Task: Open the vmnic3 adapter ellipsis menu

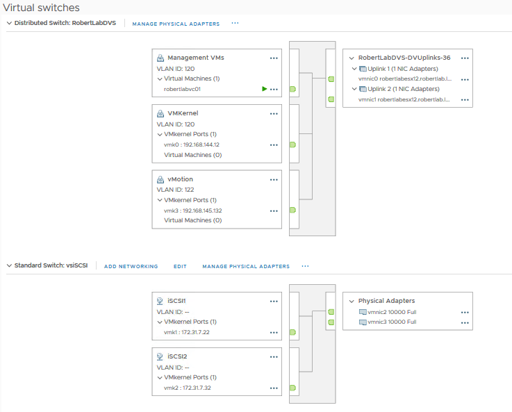Action: click(x=465, y=322)
